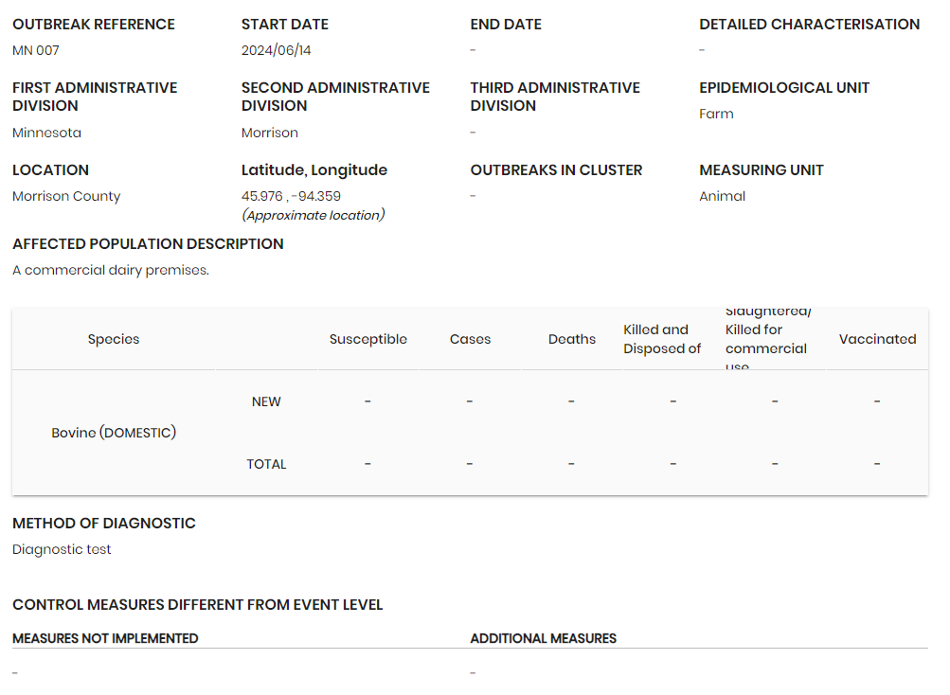The height and width of the screenshot is (695, 950).
Task: Click the outbreak reference value MN 007
Action: pyautogui.click(x=36, y=50)
